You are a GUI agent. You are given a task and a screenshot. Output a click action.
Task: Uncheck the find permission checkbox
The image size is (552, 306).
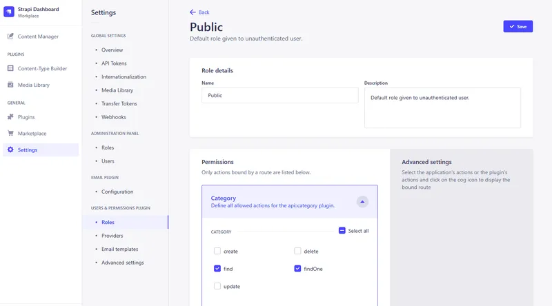217,269
